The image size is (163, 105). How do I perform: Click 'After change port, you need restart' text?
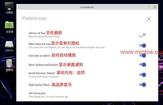(48, 96)
